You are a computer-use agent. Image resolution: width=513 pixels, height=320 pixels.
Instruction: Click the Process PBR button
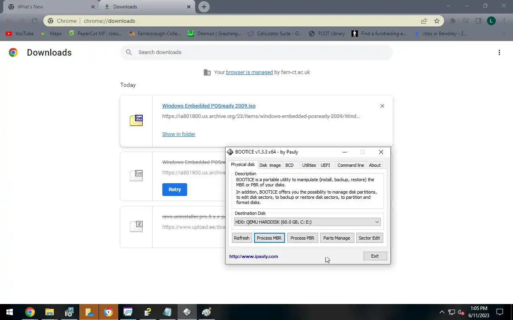[302, 238]
